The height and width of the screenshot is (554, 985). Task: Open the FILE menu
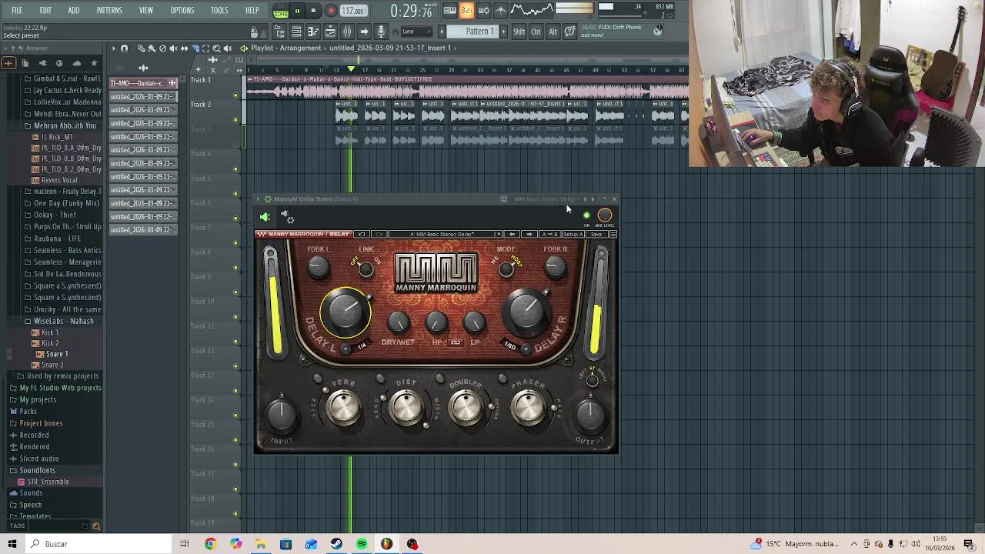(x=17, y=11)
